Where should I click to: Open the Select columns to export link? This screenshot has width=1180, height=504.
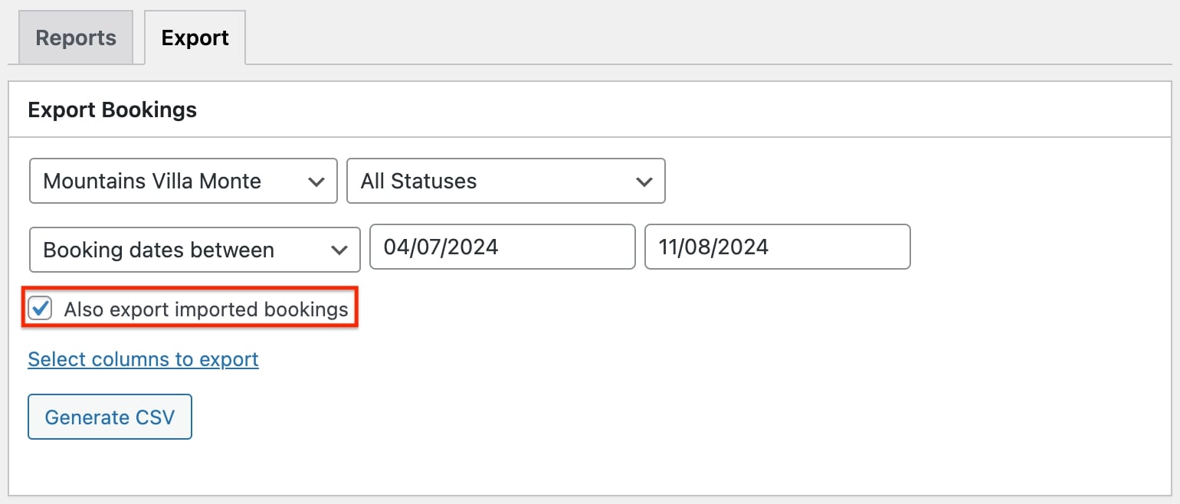[x=143, y=359]
